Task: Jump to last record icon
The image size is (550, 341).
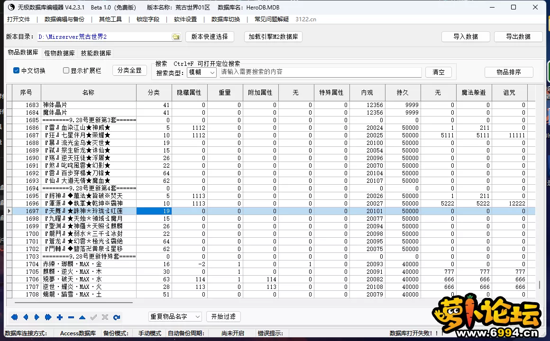Action: 48,317
